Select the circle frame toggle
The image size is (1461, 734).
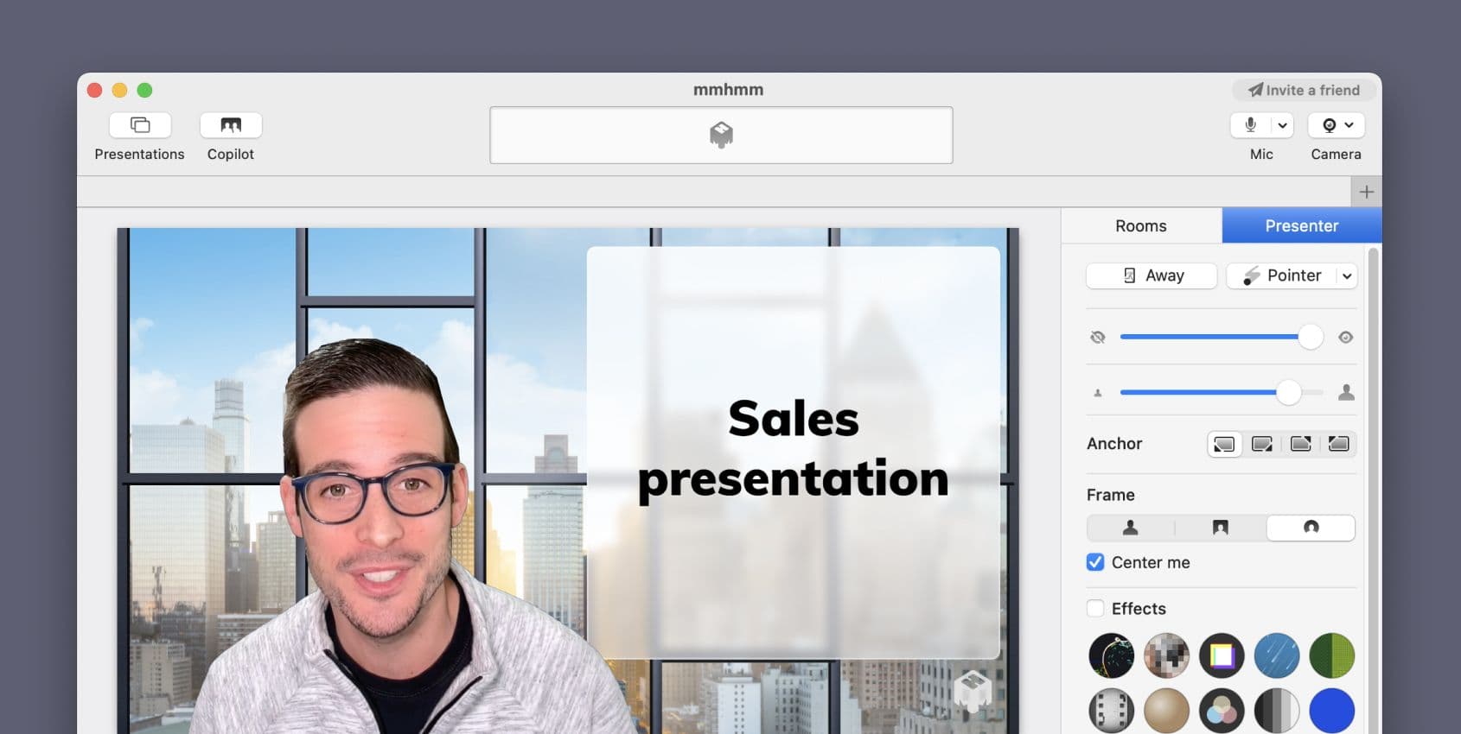(1311, 528)
